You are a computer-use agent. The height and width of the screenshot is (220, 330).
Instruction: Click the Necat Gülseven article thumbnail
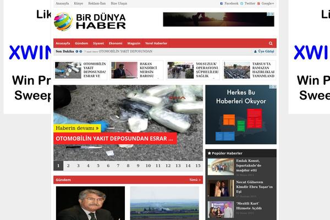221,188
